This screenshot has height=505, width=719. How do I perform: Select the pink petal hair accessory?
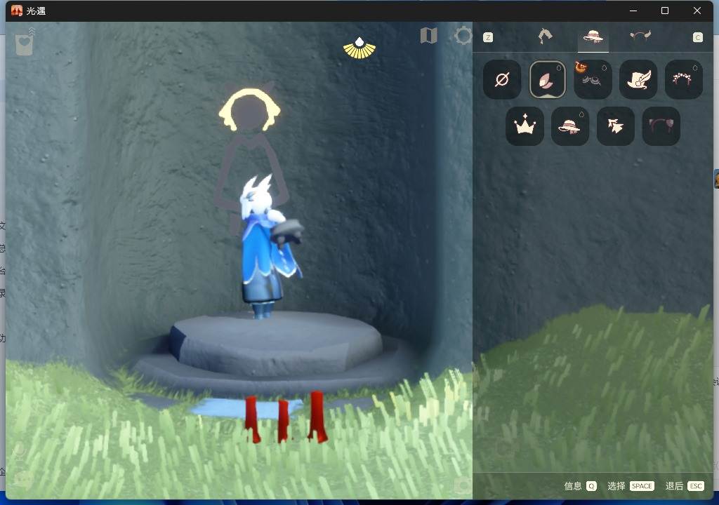click(x=548, y=79)
